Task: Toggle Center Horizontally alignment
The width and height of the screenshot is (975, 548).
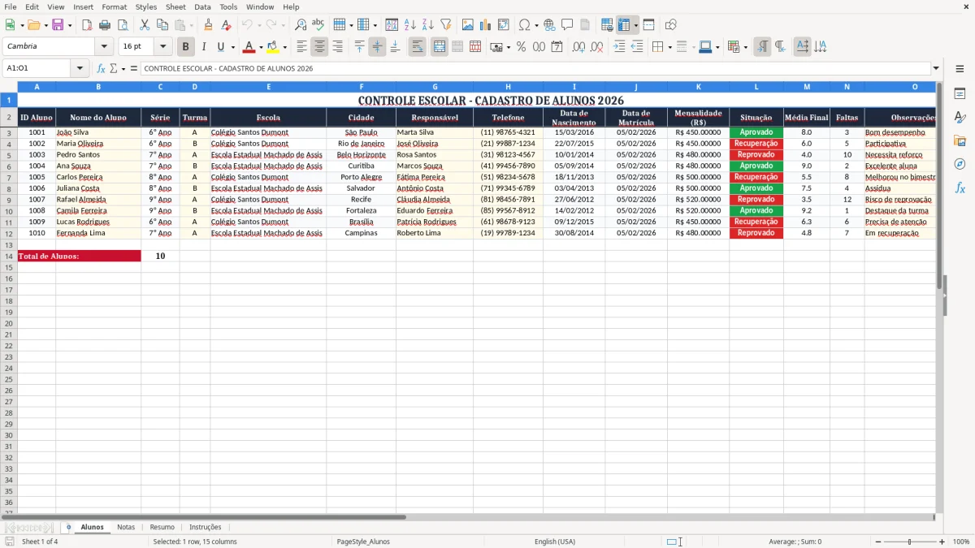Action: (319, 47)
